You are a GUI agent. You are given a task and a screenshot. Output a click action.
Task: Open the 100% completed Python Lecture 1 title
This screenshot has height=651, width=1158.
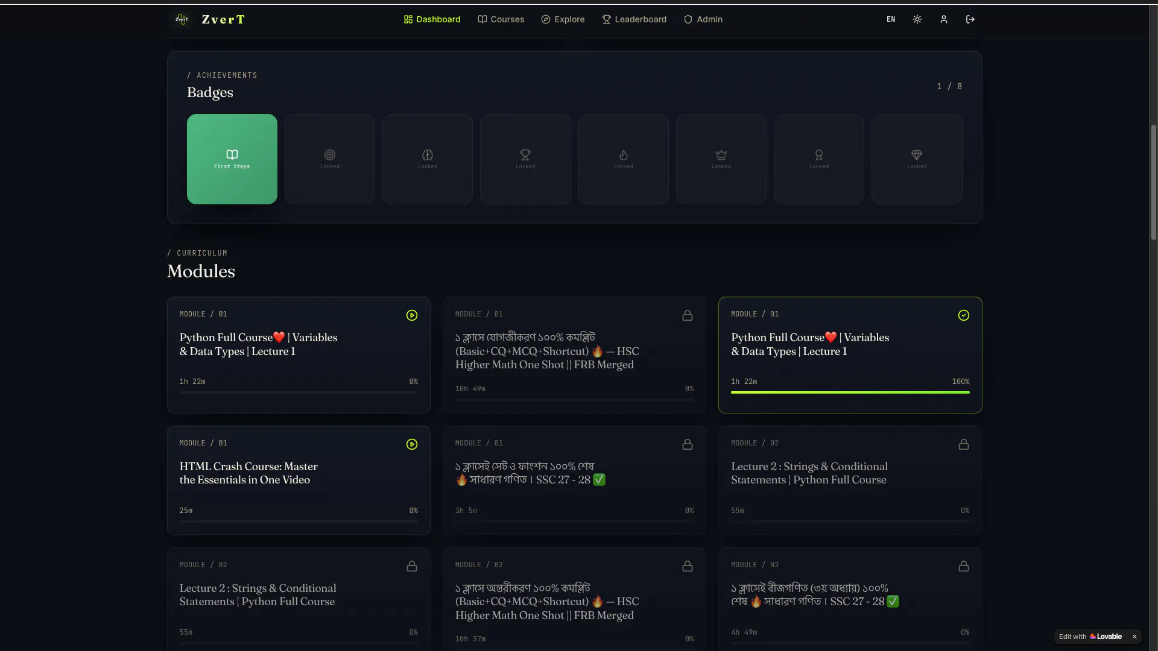pos(810,344)
